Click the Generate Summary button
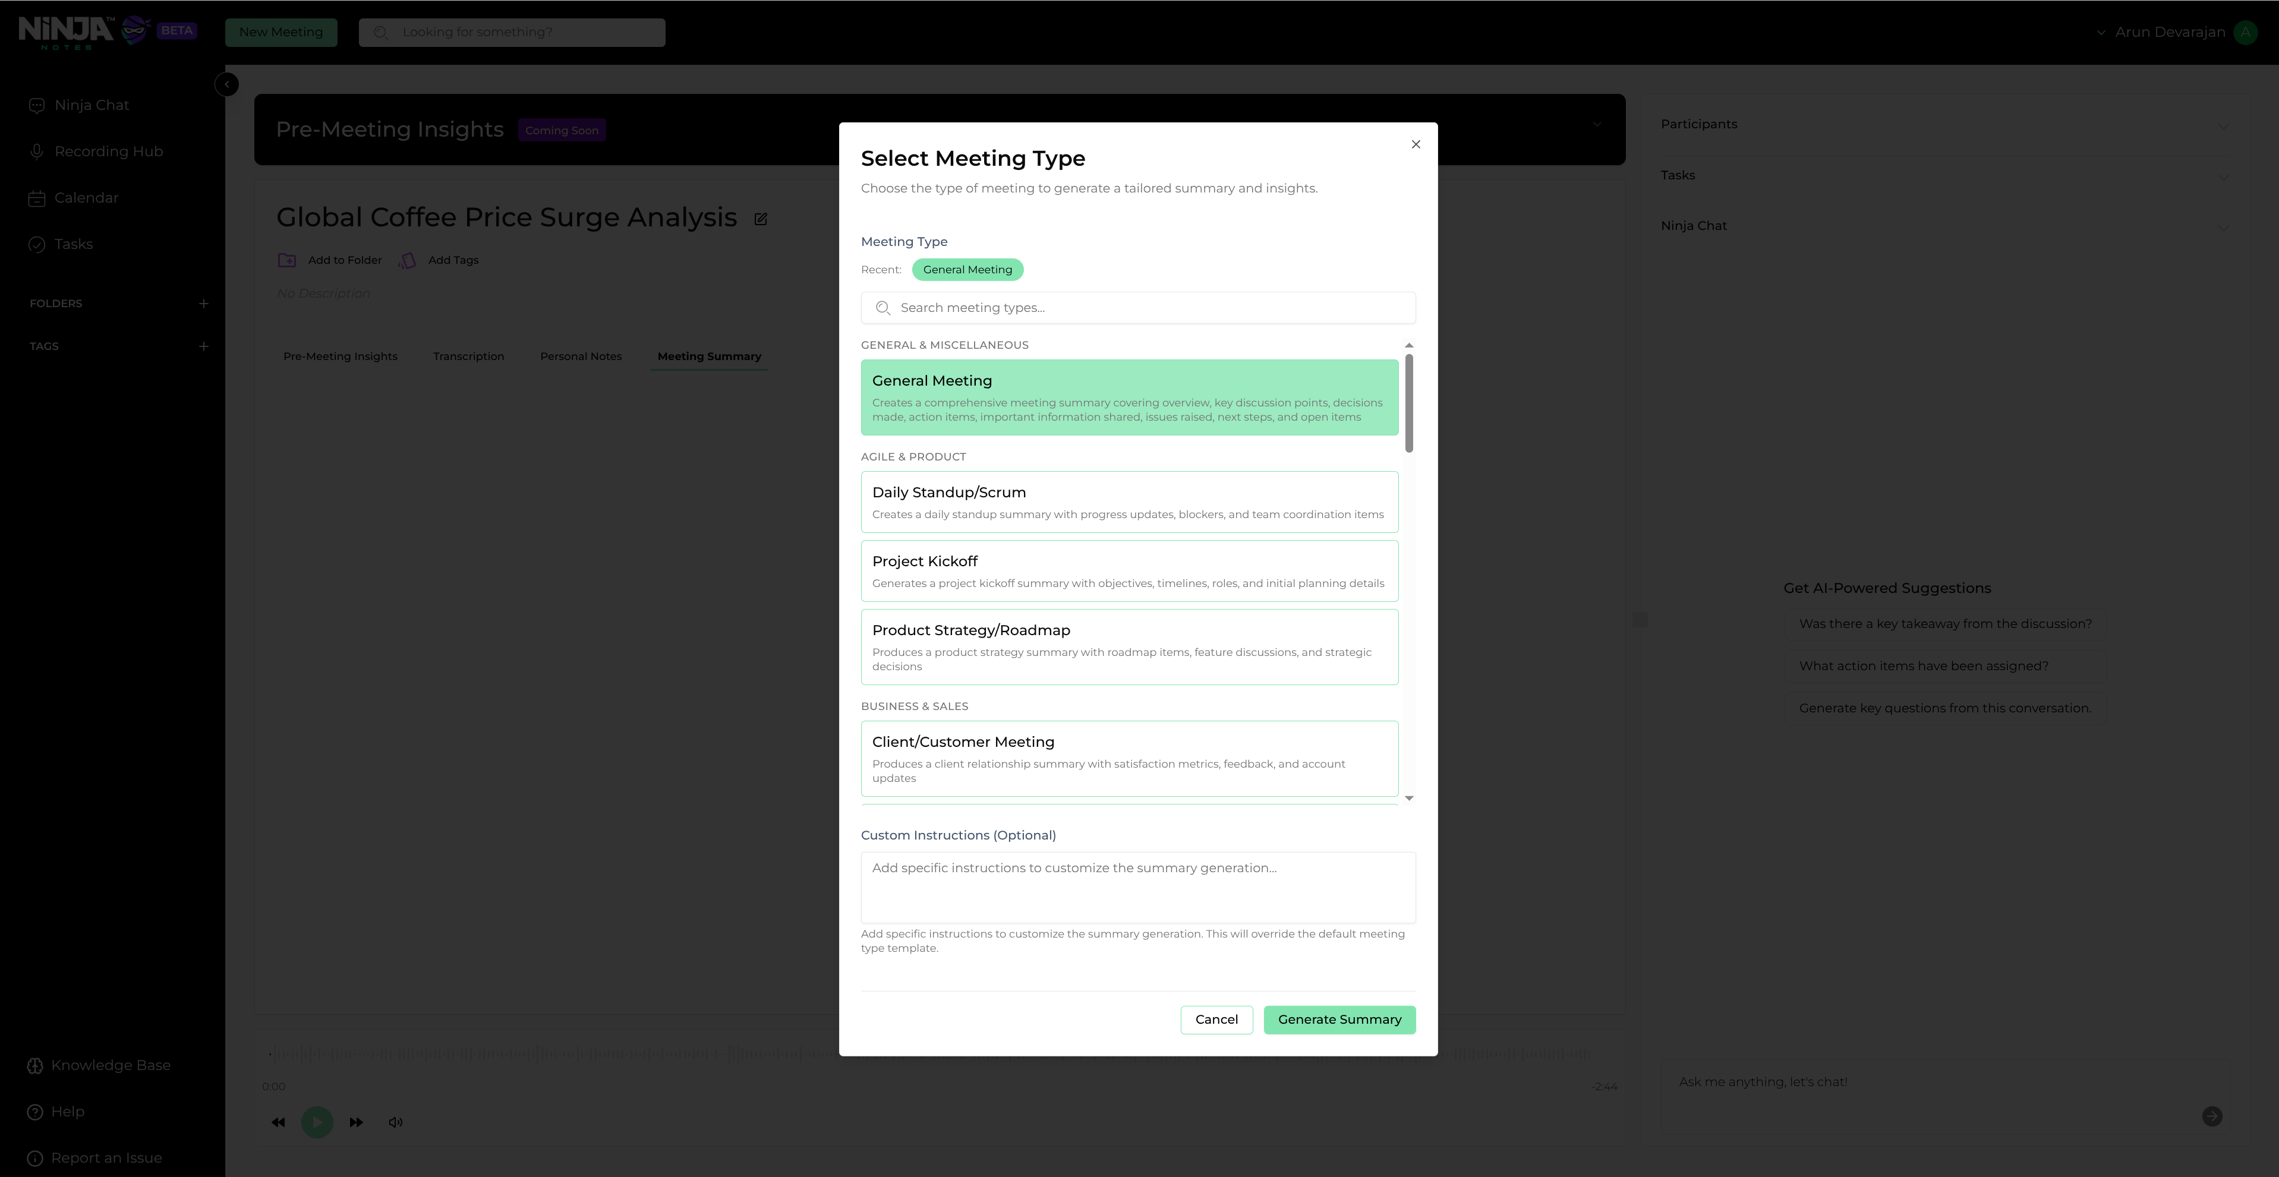Viewport: 2279px width, 1177px height. (x=1339, y=1019)
